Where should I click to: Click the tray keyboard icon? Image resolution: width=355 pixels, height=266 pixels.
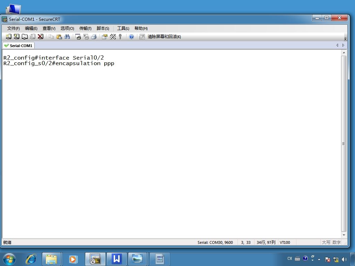(297, 259)
